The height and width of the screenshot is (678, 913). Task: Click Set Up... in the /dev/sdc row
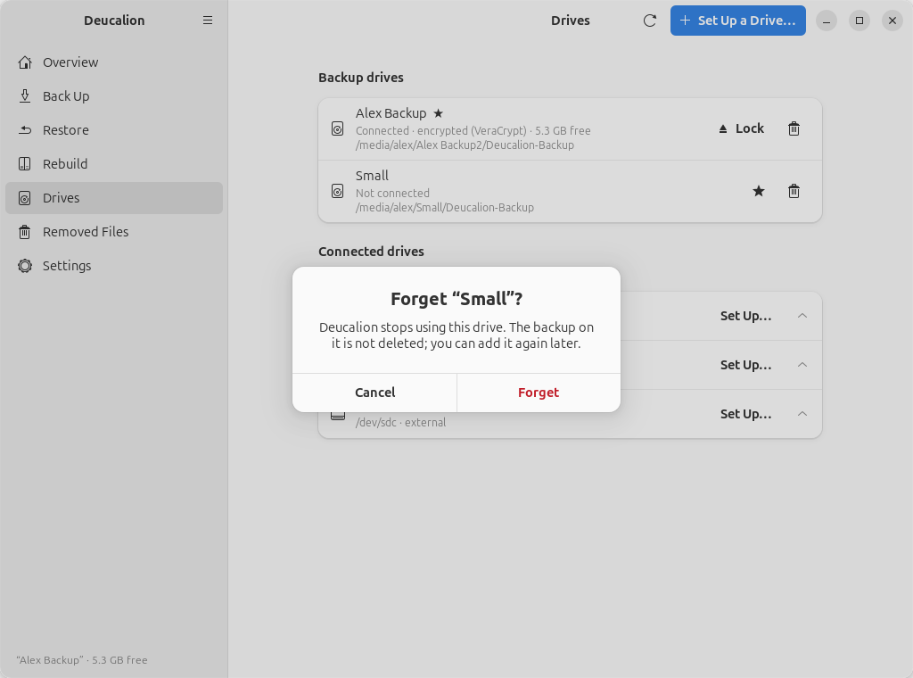[745, 414]
